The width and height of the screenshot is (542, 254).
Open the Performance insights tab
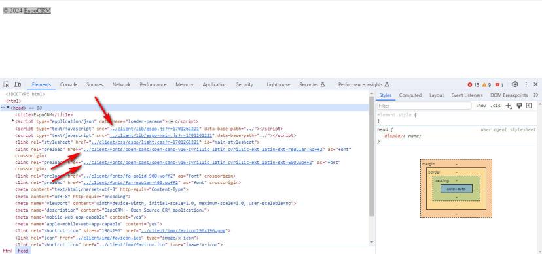(364, 84)
